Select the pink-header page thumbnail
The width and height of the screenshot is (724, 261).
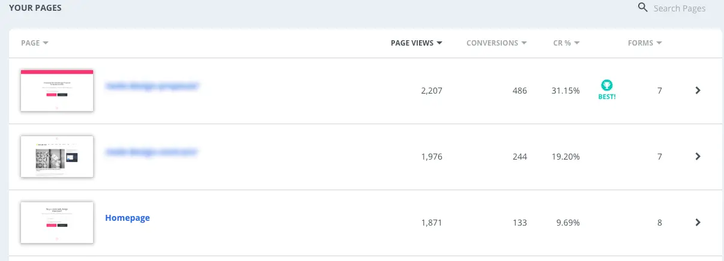coord(57,90)
